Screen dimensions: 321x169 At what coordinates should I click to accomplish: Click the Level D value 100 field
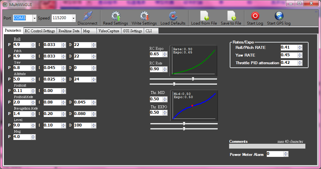pyautogui.click(x=83, y=125)
